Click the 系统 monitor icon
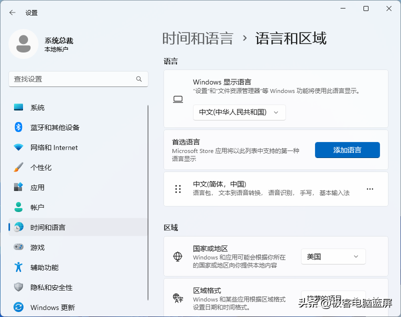This screenshot has height=317, width=401. [x=18, y=107]
